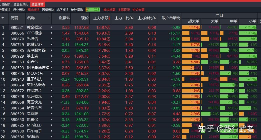Click the 8.28 主力占比 value for 维生素

point(129,56)
